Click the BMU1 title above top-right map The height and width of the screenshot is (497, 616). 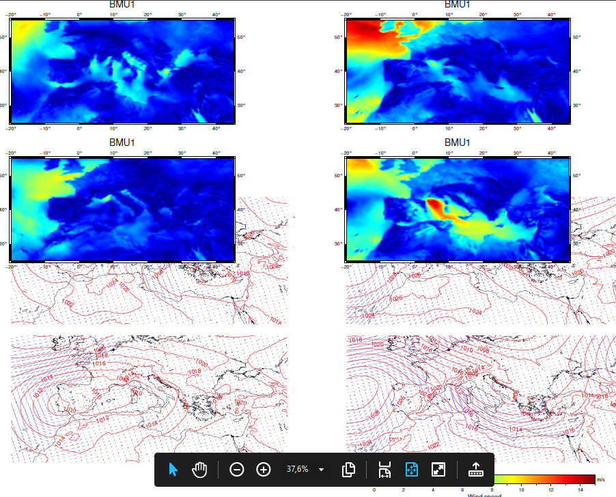pyautogui.click(x=458, y=5)
